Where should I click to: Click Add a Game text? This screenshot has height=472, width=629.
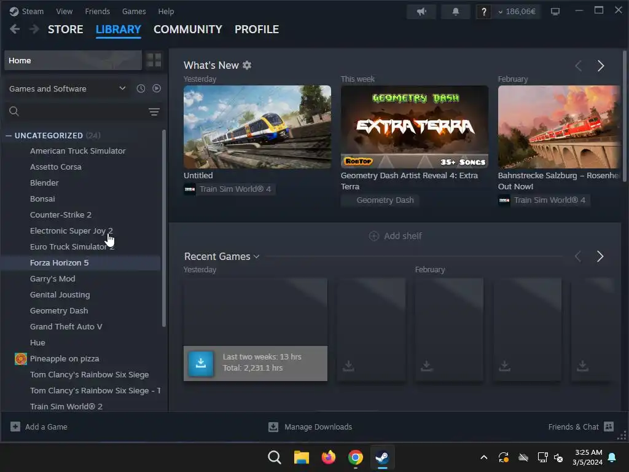(x=46, y=427)
